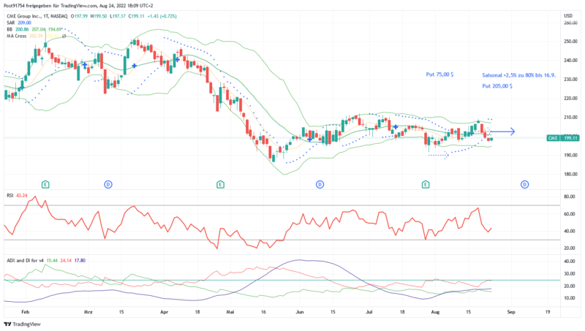This screenshot has height=331, width=585.
Task: Click the USD currency label on price axis
Action: click(x=567, y=15)
